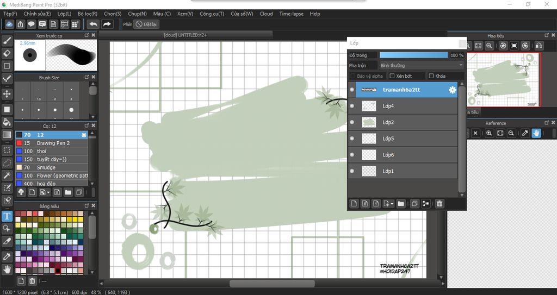Hide the Lớp1 layer
Screen dimensions: 557x295
pos(352,171)
